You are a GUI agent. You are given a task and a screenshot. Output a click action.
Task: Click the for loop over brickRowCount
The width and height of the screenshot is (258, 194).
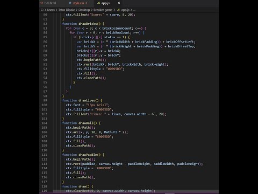tap(107, 33)
